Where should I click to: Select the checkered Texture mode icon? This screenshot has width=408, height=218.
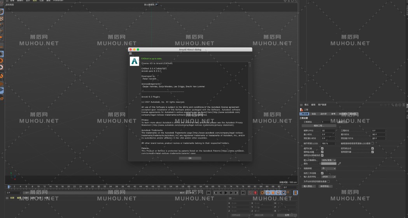(x=2, y=19)
